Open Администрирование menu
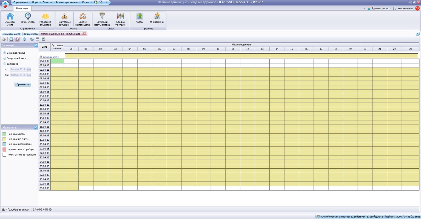Screen dimensions: 421x219 68,2
